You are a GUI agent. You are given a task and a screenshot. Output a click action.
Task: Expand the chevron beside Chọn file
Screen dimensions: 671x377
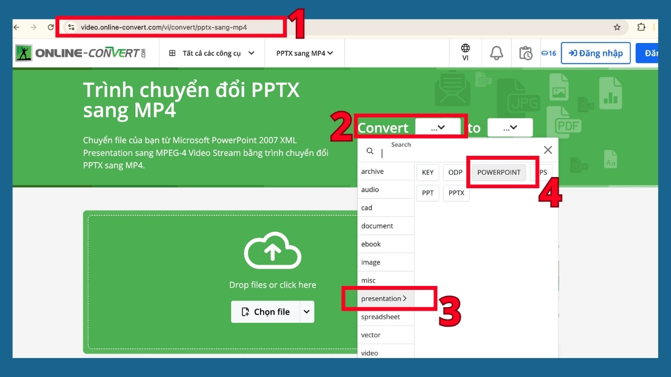pyautogui.click(x=307, y=312)
